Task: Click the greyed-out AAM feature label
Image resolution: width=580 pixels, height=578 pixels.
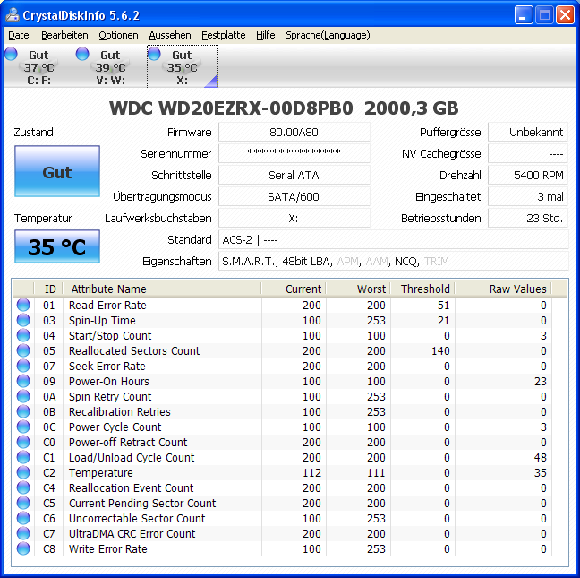Action: [377, 262]
